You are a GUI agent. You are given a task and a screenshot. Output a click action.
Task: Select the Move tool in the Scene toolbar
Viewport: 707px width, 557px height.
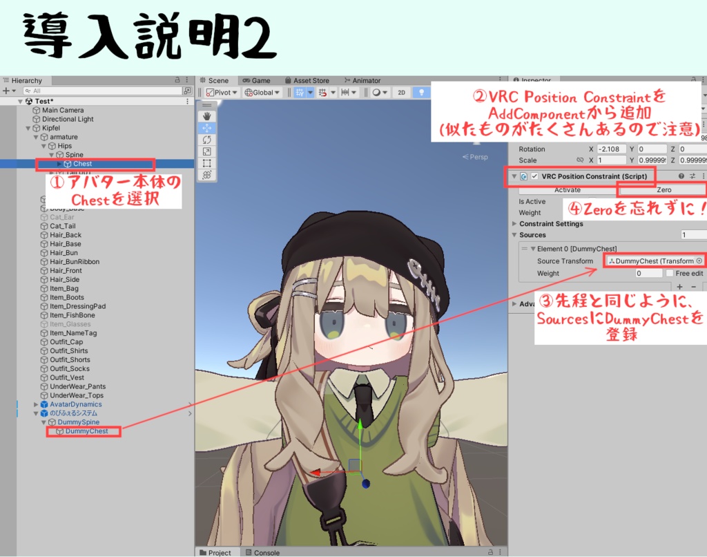pyautogui.click(x=208, y=129)
